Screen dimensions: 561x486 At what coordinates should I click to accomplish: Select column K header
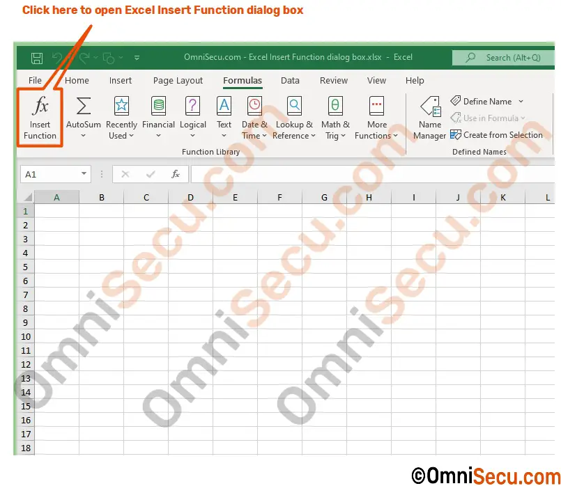tap(502, 197)
